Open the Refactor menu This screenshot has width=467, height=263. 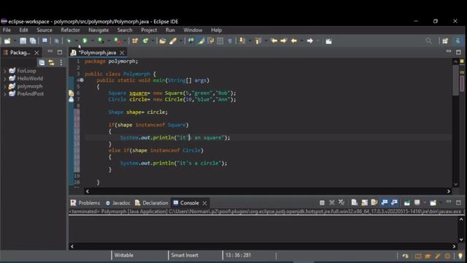point(70,30)
